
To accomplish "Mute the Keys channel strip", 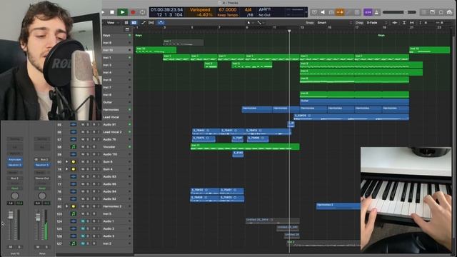I will [38, 247].
